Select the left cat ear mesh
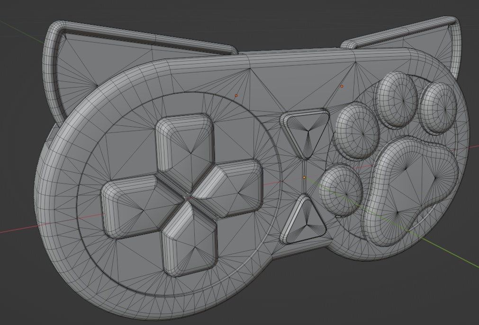The image size is (479, 325). point(91,61)
